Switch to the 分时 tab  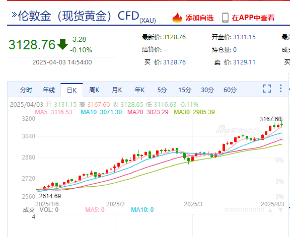(26, 90)
